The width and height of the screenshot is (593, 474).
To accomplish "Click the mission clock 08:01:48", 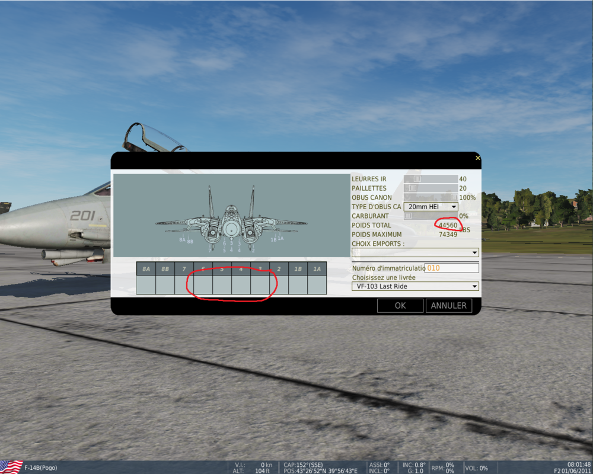I will click(x=579, y=465).
